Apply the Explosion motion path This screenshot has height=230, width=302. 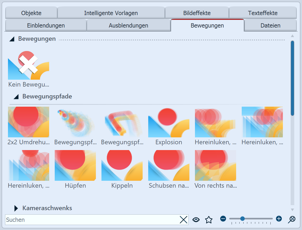pyautogui.click(x=169, y=122)
